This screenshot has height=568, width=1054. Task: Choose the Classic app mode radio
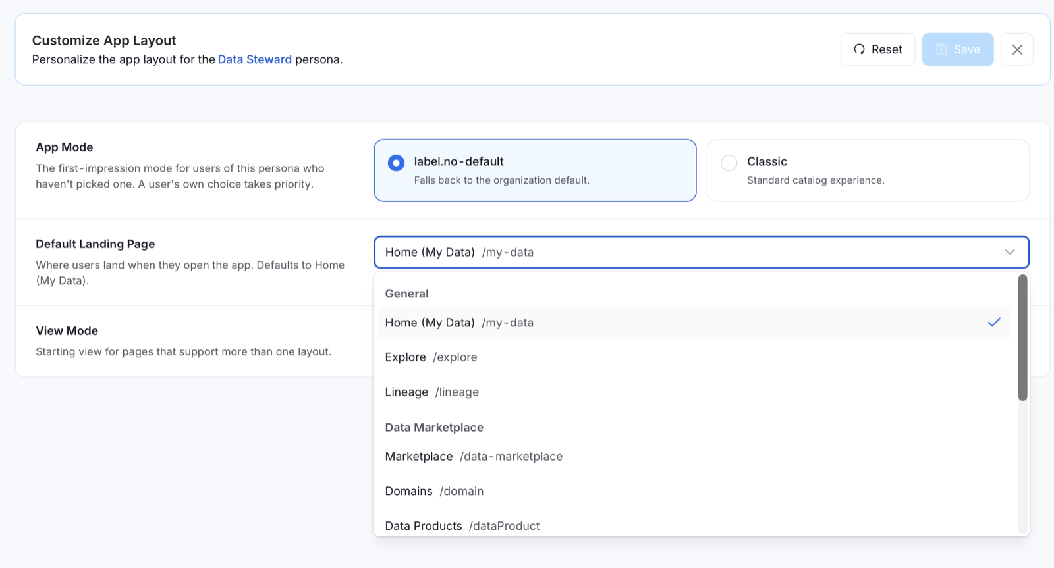coord(729,163)
